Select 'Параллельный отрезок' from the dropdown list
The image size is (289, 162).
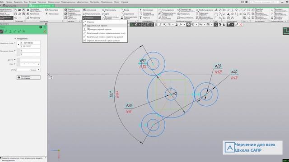point(105,26)
